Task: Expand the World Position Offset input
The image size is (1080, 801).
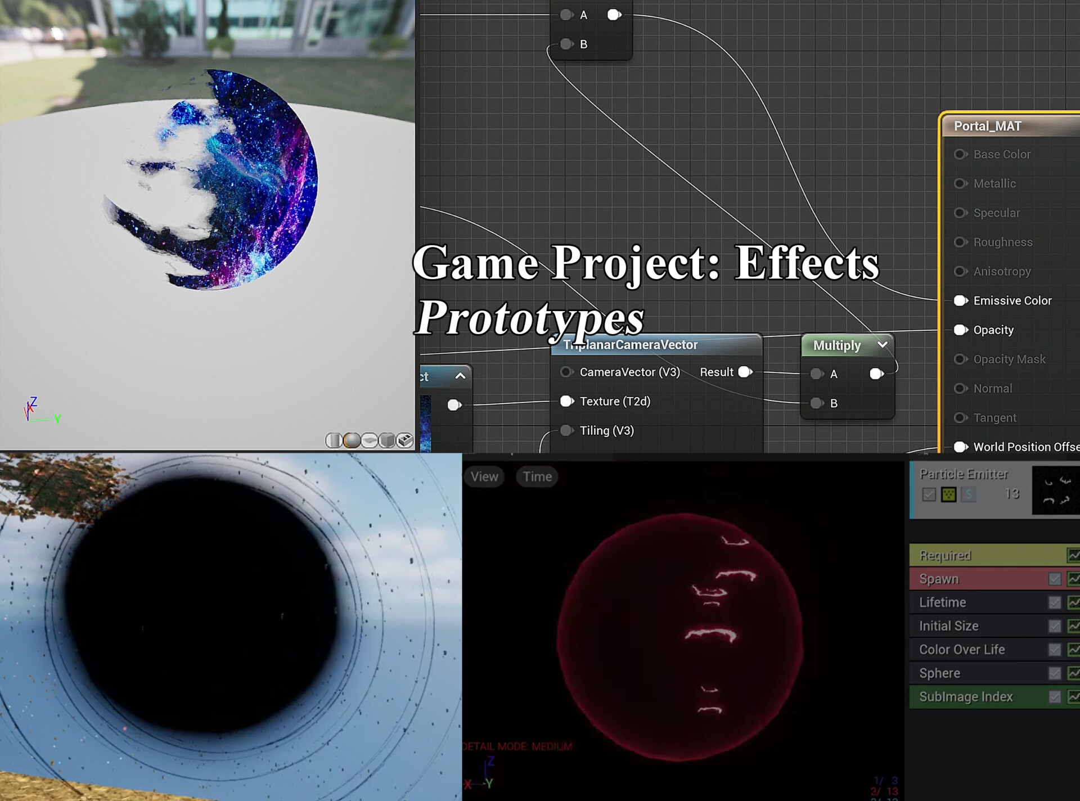Action: [x=960, y=447]
